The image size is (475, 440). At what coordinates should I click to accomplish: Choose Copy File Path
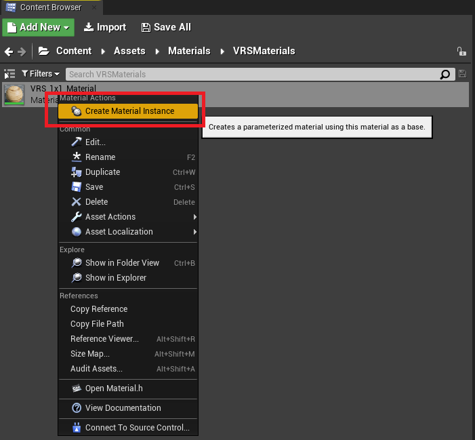point(128,323)
